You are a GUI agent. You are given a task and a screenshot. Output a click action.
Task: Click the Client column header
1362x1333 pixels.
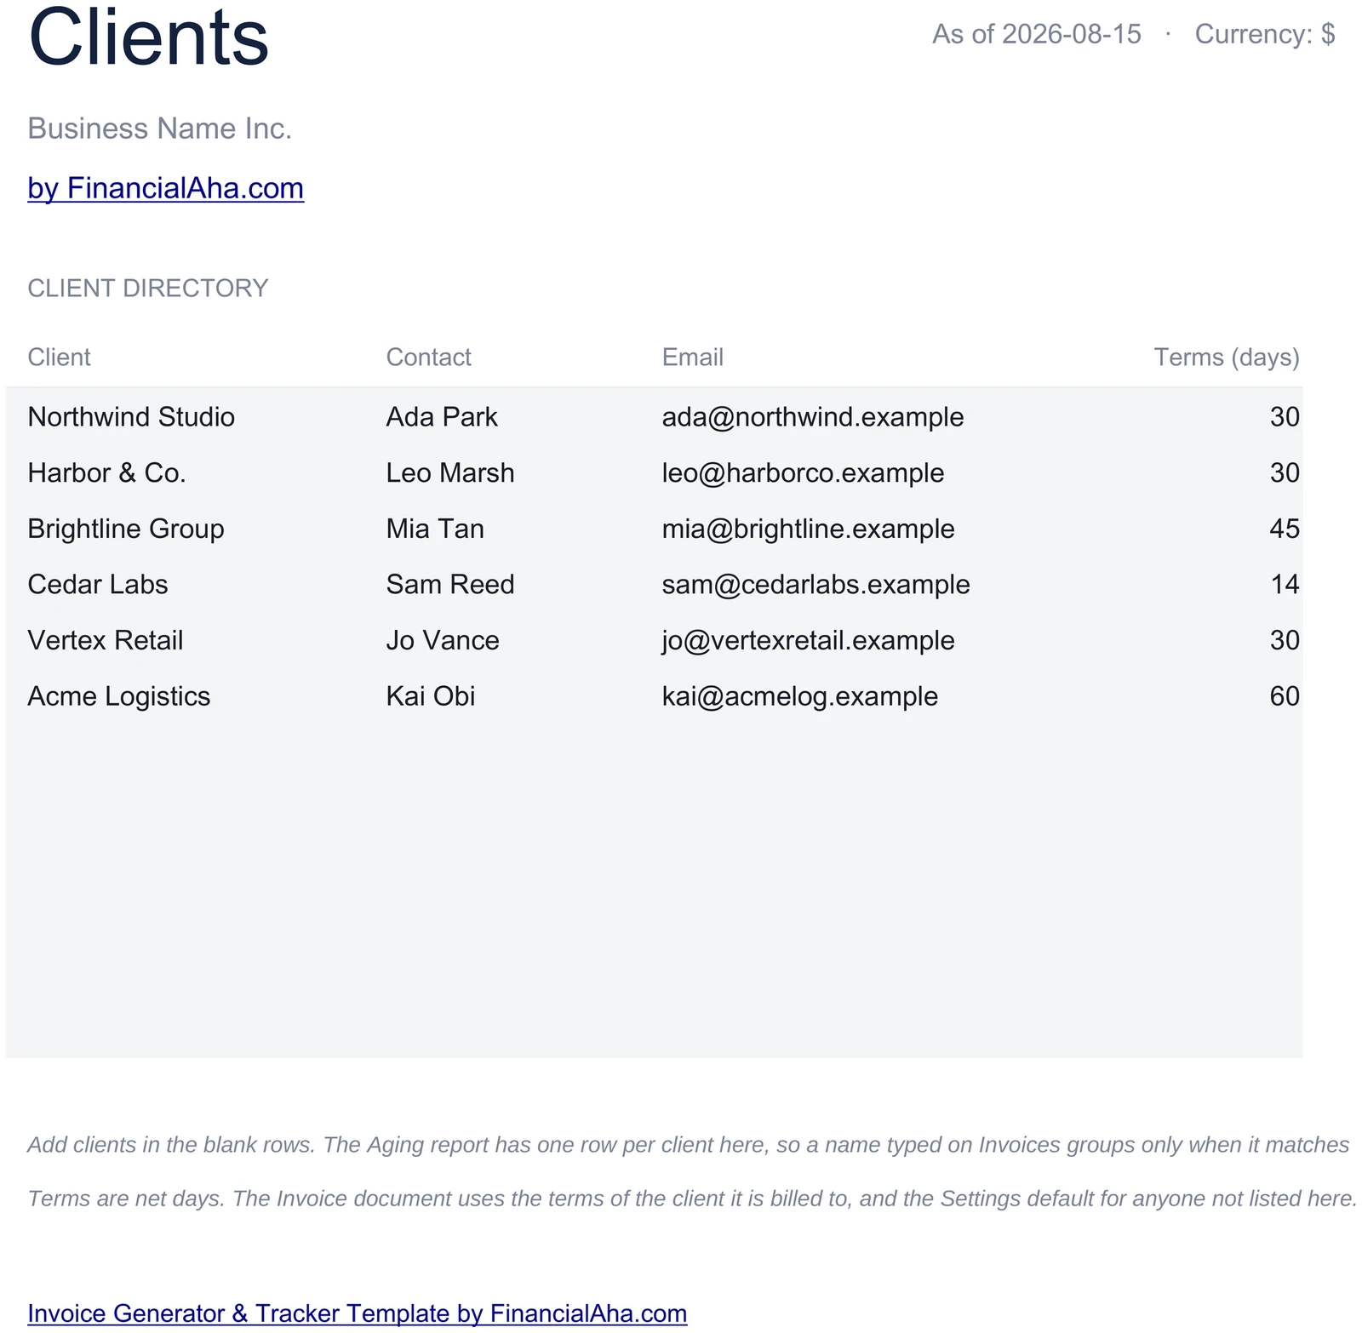(59, 358)
